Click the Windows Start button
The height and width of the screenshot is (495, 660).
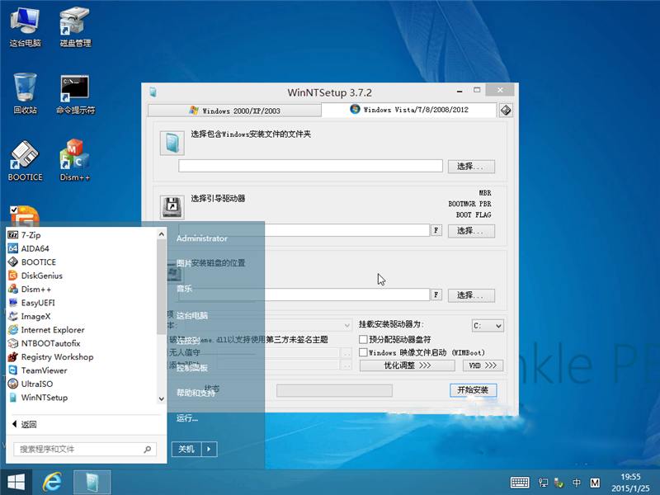[x=16, y=481]
